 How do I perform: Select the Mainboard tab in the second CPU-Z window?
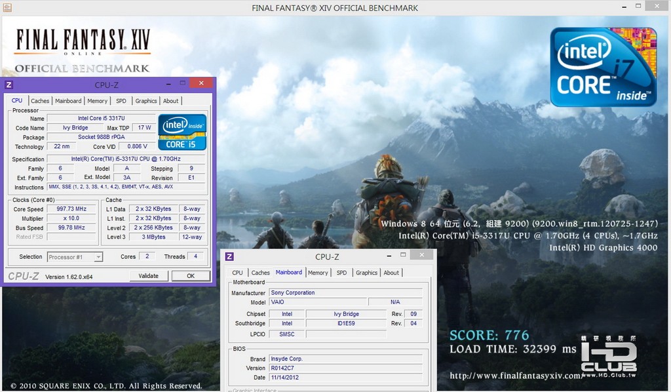288,272
